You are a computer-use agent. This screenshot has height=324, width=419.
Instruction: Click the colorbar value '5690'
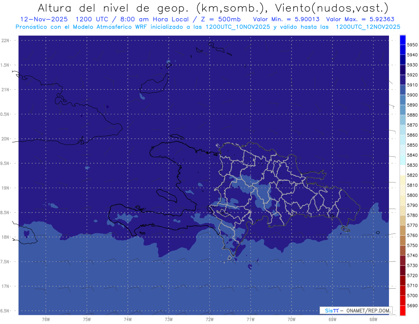coord(412,306)
